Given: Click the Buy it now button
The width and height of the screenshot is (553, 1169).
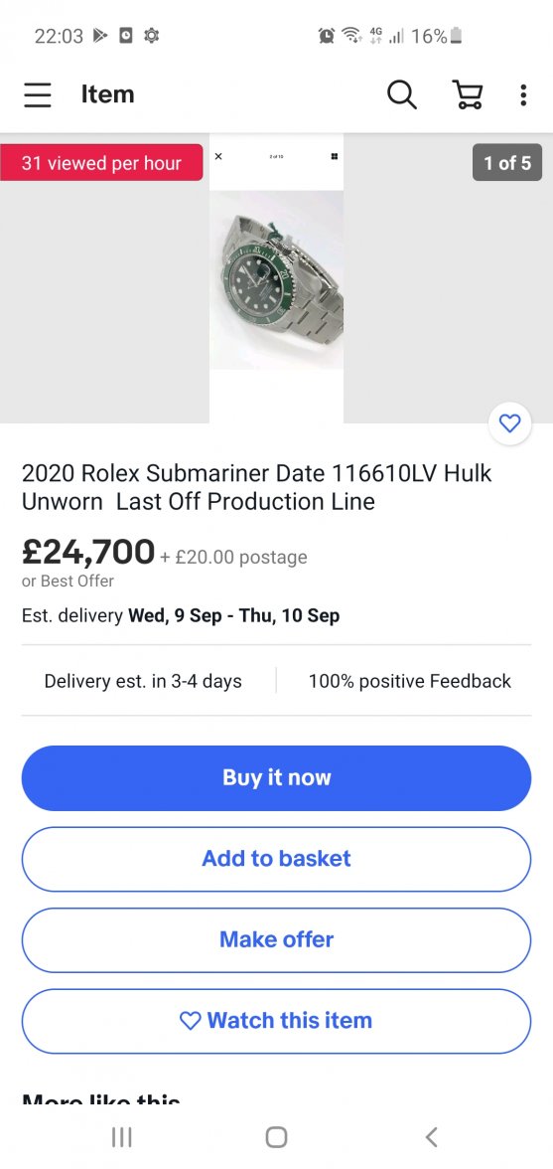Looking at the screenshot, I should coord(276,777).
